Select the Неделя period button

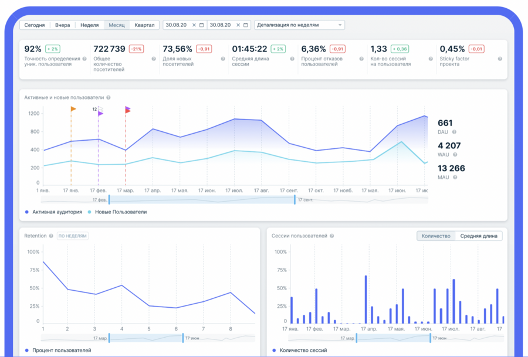(89, 25)
